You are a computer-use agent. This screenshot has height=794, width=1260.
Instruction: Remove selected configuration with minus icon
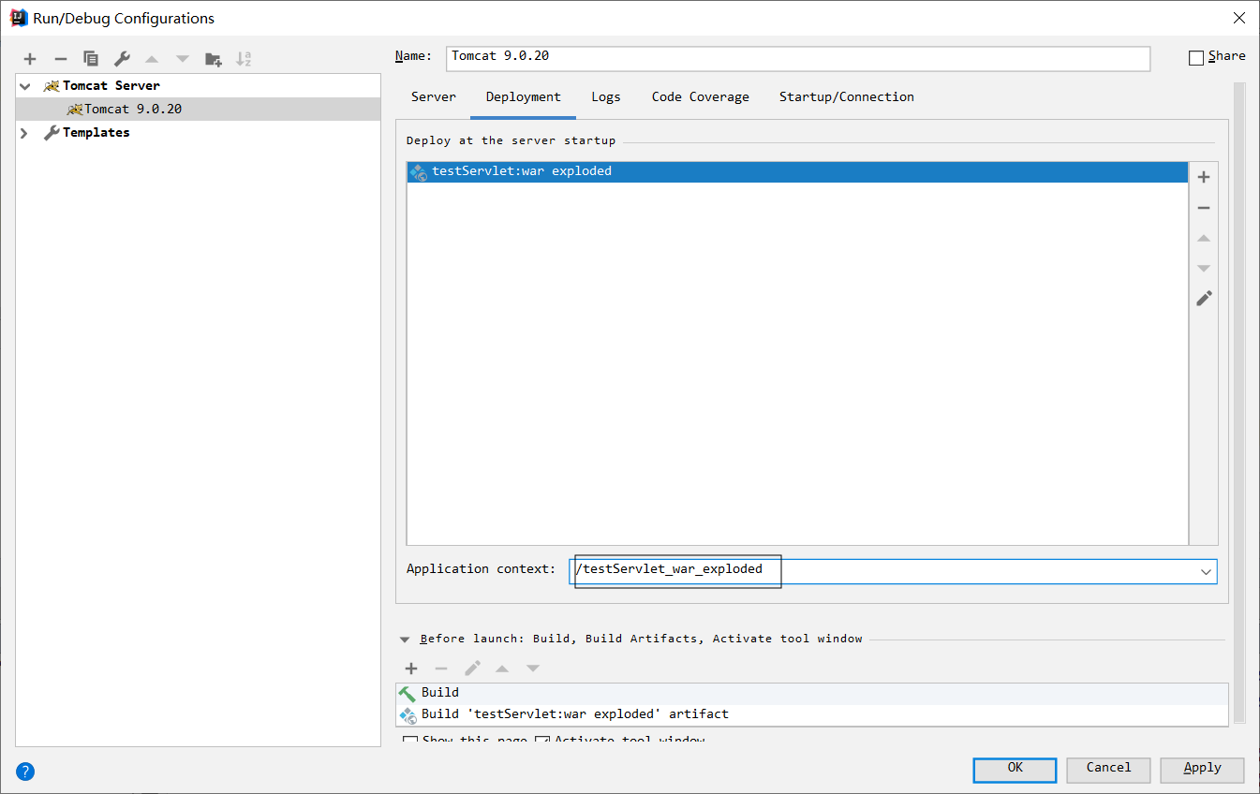coord(61,59)
